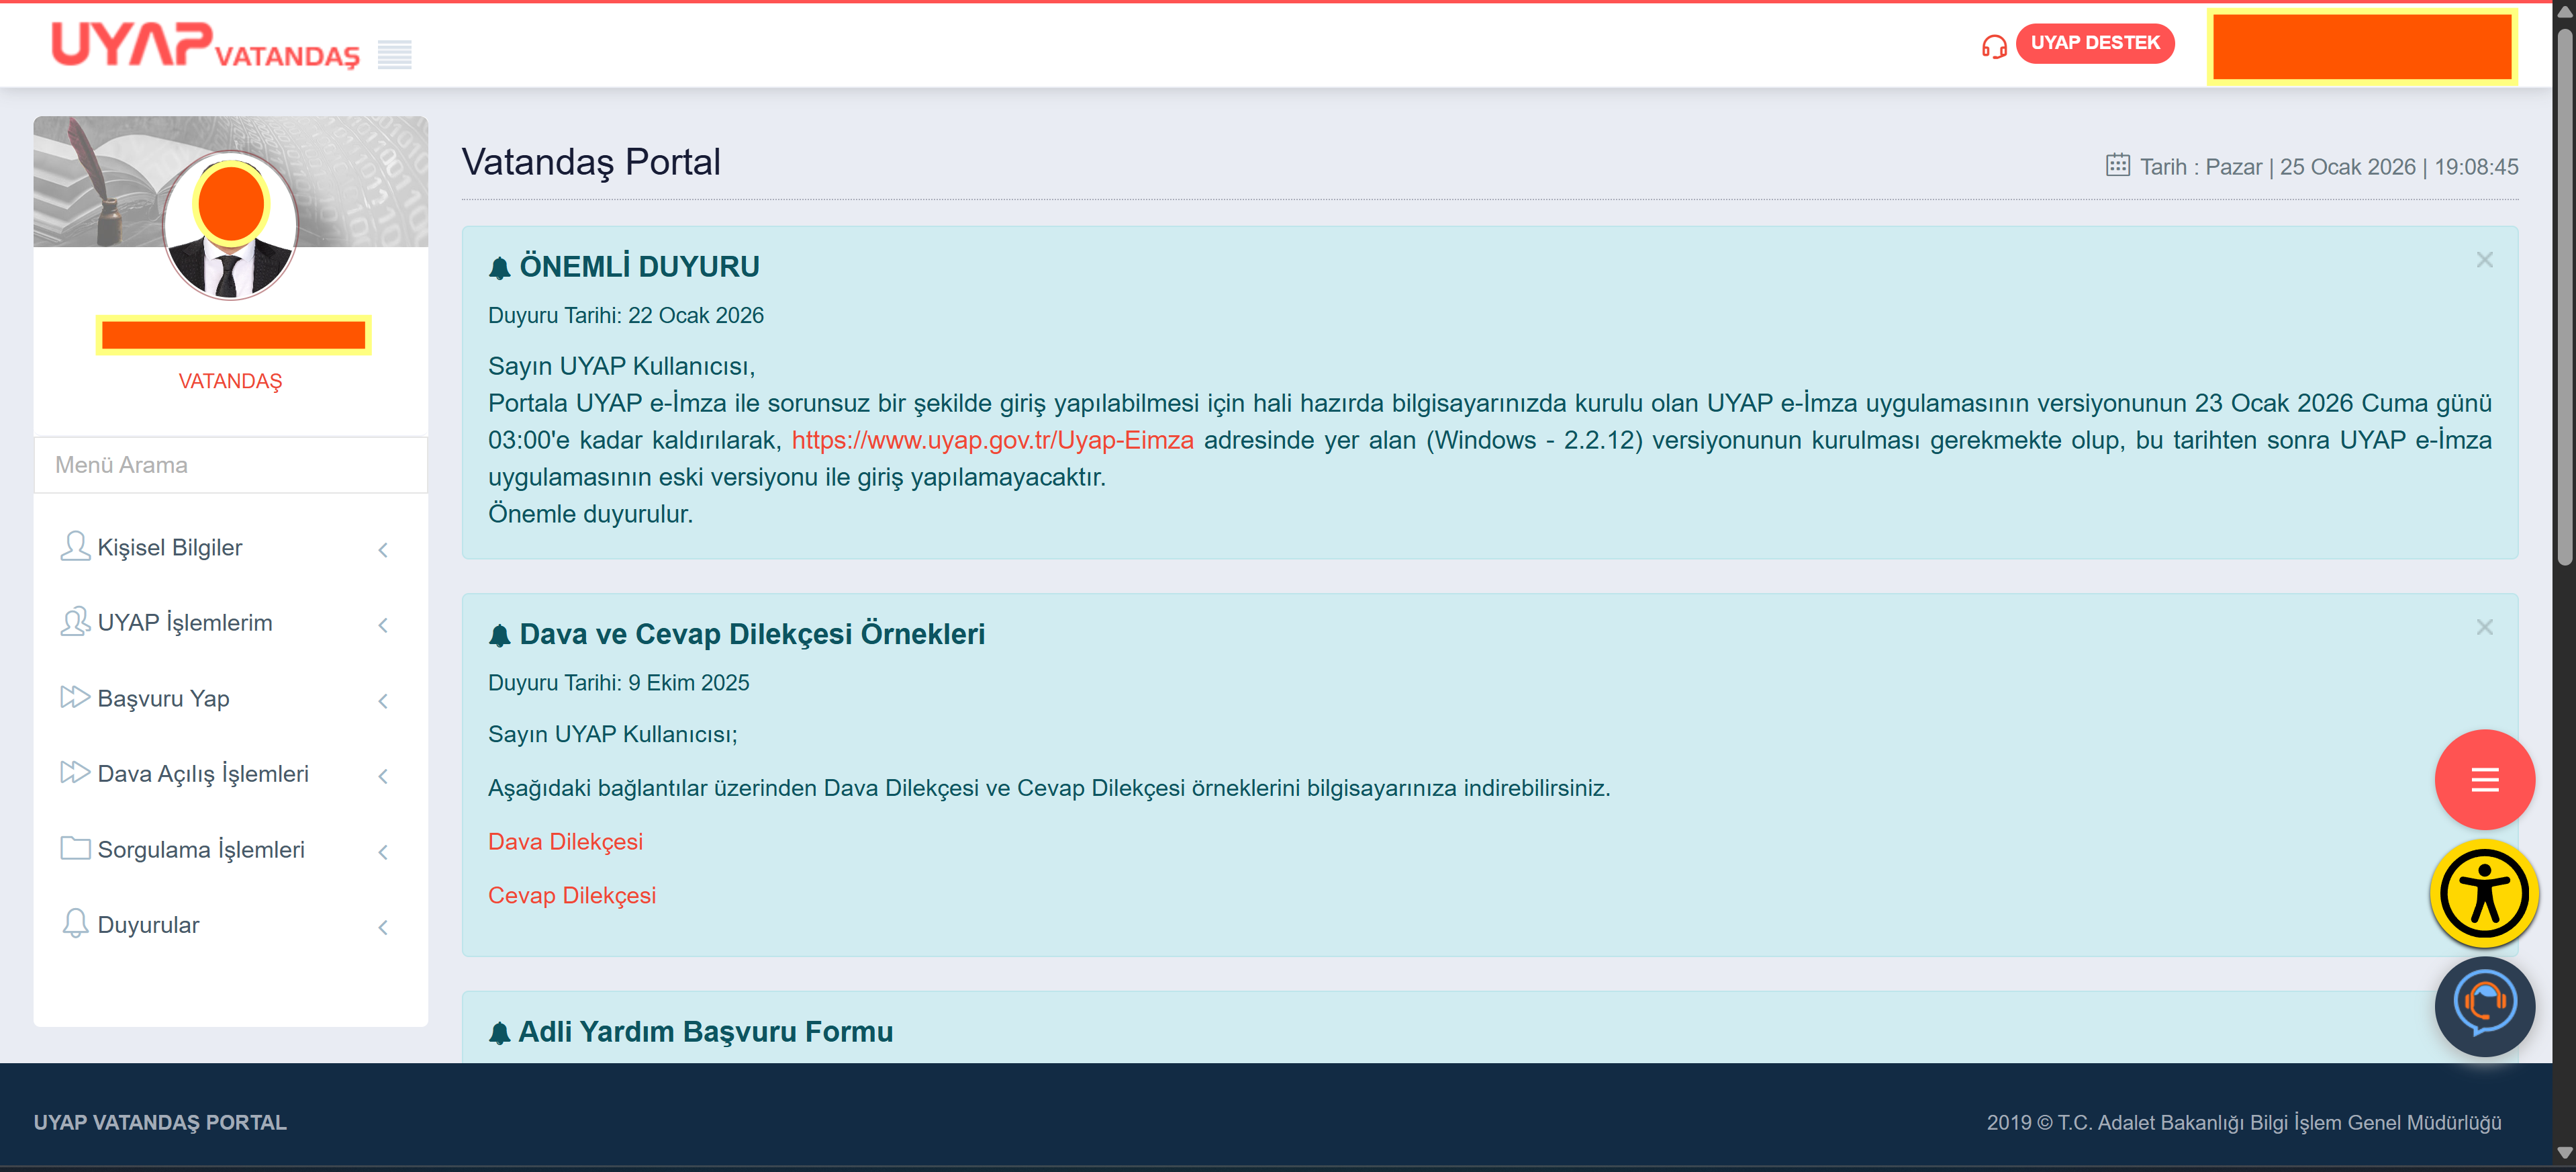This screenshot has height=1172, width=2576.
Task: Click the Adalet Bakanlığı copyright footer text
Action: coord(2243,1122)
